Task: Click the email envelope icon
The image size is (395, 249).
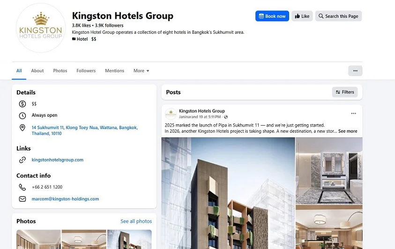Action: click(x=22, y=199)
